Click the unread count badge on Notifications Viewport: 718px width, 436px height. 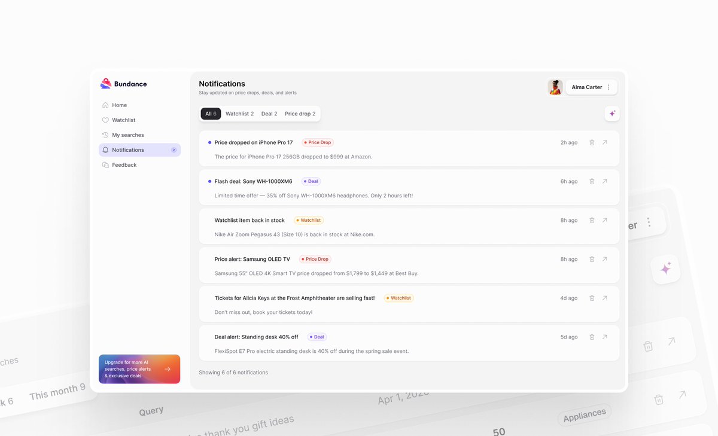pyautogui.click(x=174, y=150)
